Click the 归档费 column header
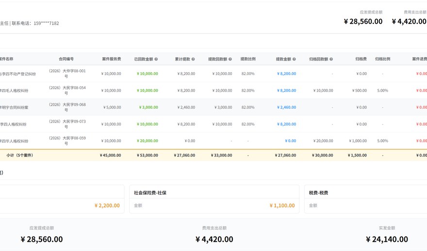Screen dimensions: 427x251 [x=361, y=59]
